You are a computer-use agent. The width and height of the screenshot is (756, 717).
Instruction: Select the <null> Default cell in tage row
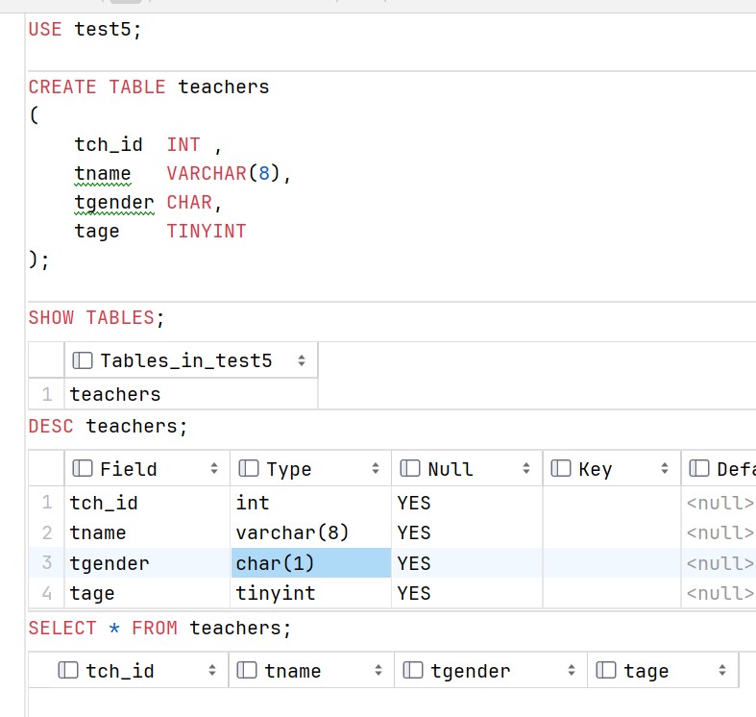(719, 593)
